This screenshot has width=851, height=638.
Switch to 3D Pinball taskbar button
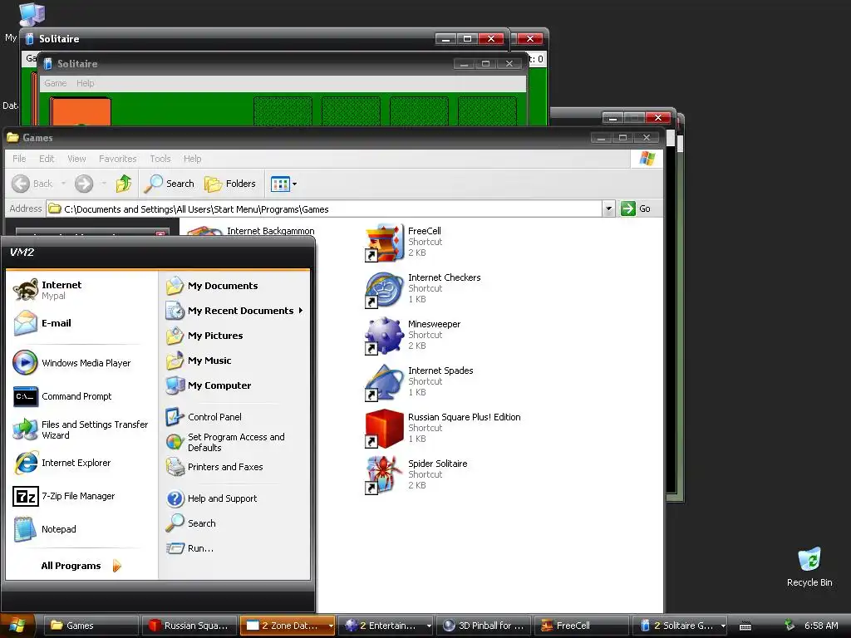(x=484, y=626)
